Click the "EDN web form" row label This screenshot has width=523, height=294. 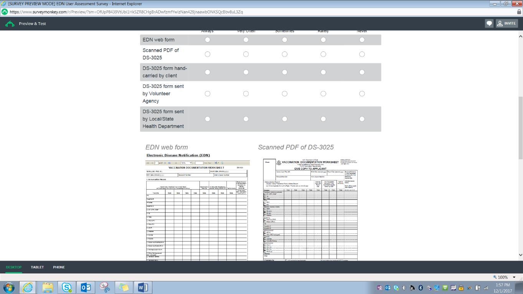(158, 40)
